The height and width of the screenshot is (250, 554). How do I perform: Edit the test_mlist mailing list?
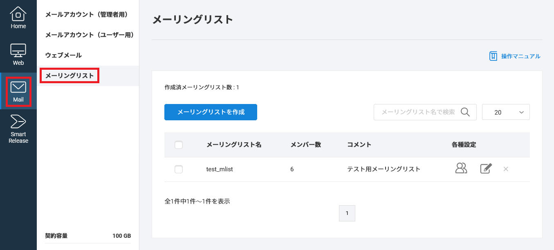click(x=486, y=168)
